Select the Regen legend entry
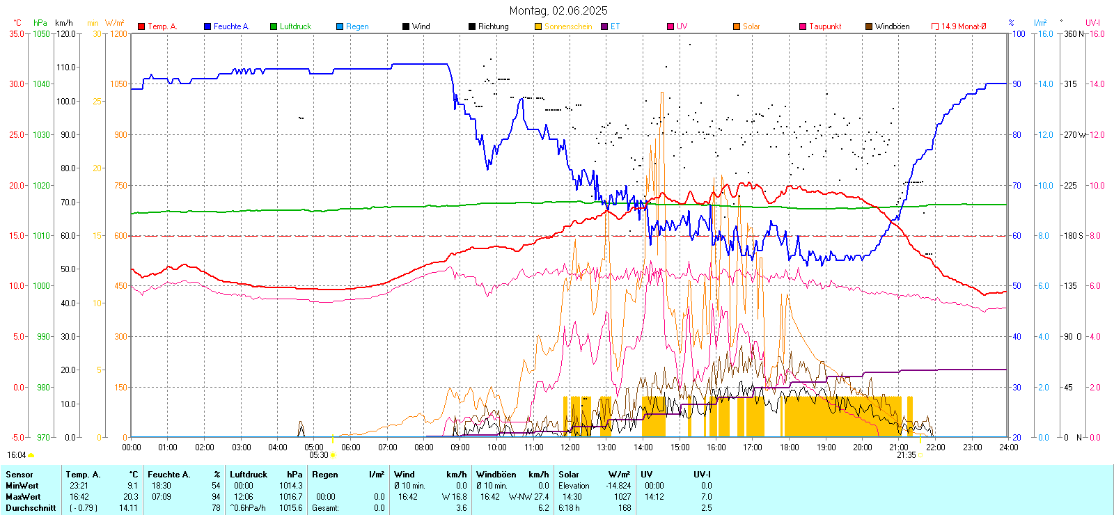Image resolution: width=1114 pixels, height=515 pixels. tap(357, 26)
